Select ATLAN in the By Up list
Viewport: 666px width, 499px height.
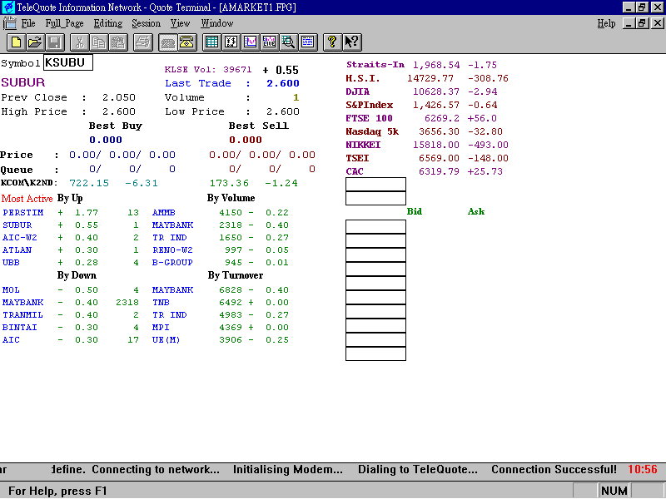(x=17, y=250)
